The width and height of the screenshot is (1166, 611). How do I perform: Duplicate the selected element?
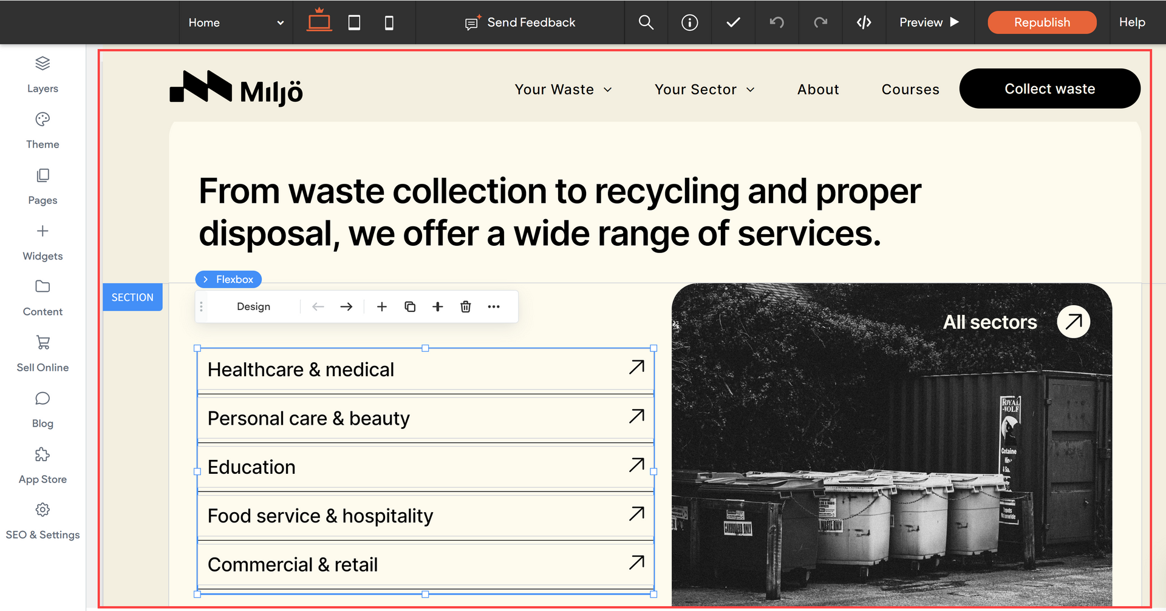(x=410, y=306)
